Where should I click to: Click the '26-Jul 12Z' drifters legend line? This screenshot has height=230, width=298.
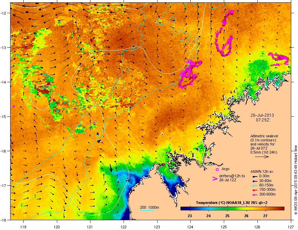(x=228, y=180)
